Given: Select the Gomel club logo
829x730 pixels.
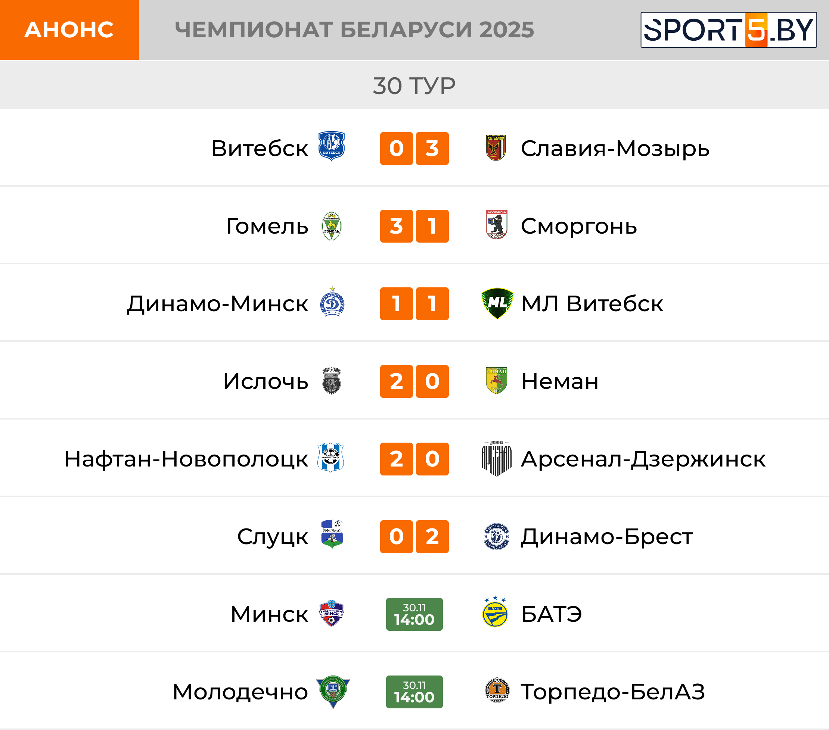Looking at the screenshot, I should (x=331, y=226).
